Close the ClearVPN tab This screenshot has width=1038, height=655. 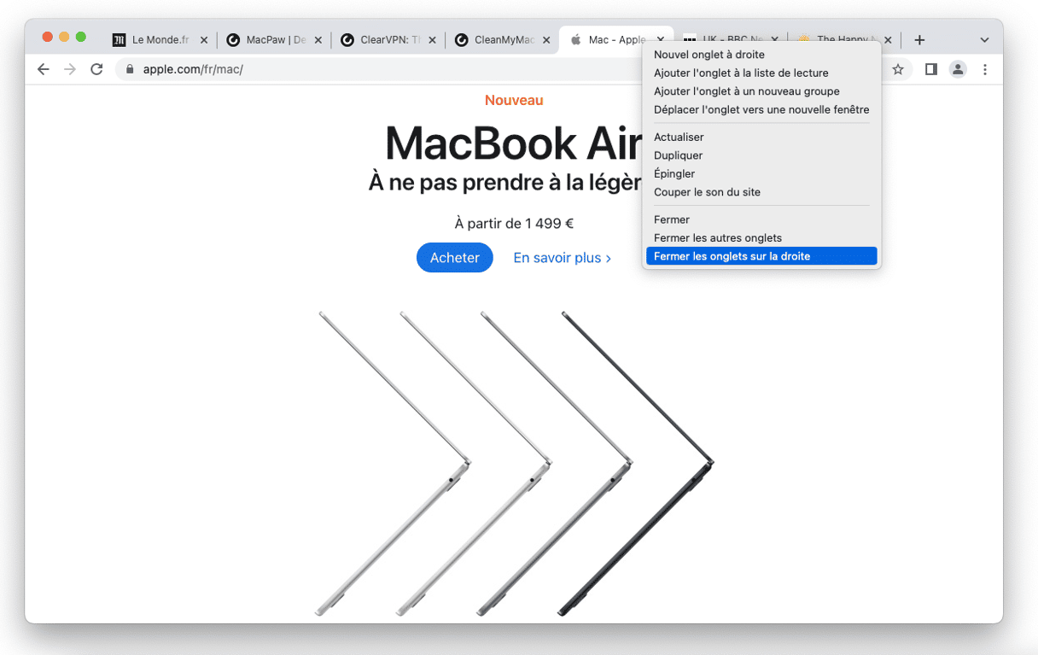click(x=433, y=40)
